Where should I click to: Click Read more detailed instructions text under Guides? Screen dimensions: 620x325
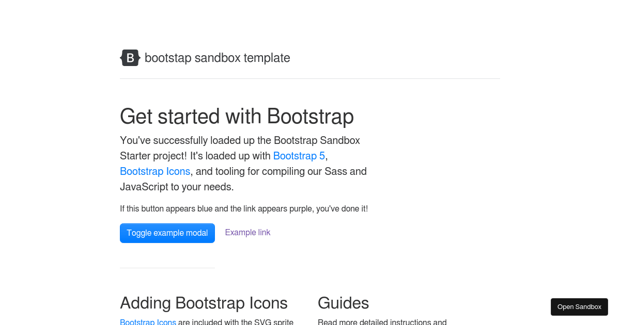(x=382, y=322)
